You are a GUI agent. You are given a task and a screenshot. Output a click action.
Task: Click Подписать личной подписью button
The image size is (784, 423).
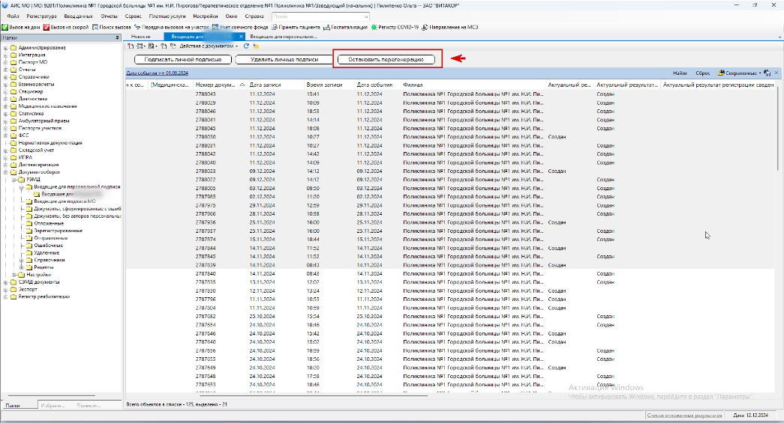183,59
